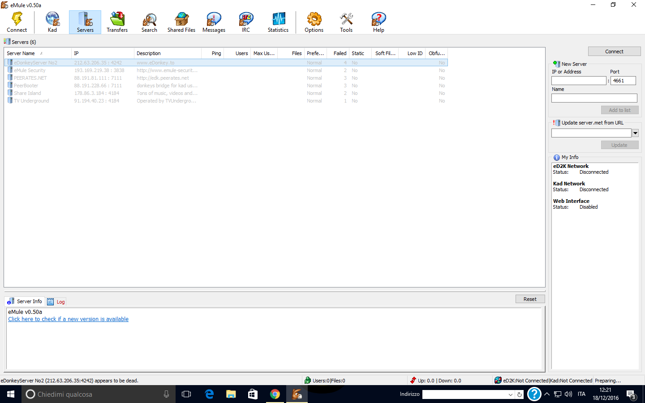645x403 pixels.
Task: Click the Update server.met button
Action: [619, 145]
